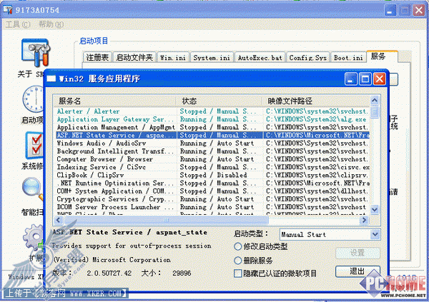Click the dllhost image path cell
Screen dimensions: 429x302
pos(317,191)
